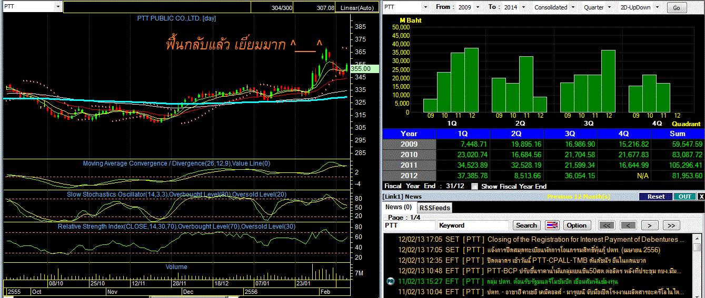The width and height of the screenshot is (705, 298).
Task: Click the Previous 12 Month(s) label
Action: point(578,197)
